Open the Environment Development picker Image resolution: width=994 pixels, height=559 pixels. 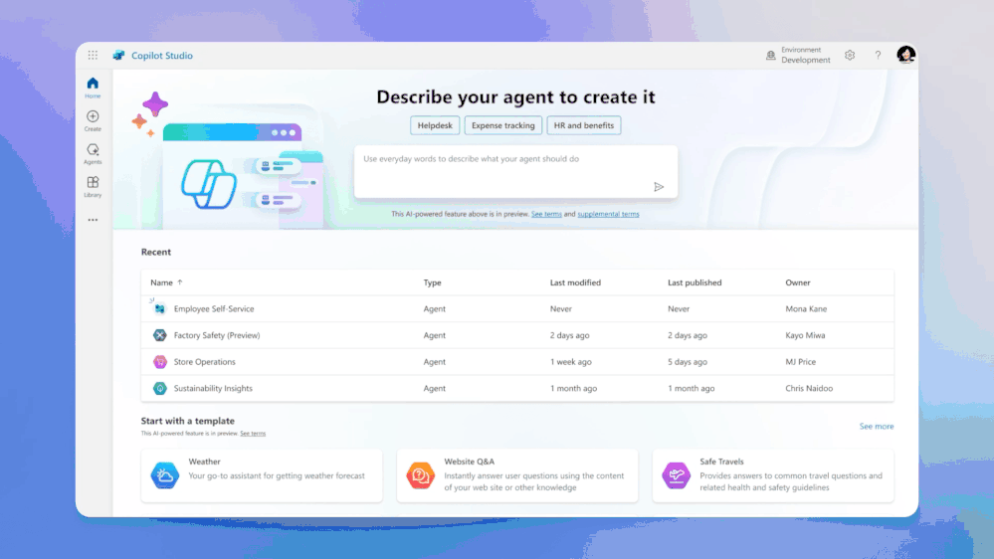[798, 55]
